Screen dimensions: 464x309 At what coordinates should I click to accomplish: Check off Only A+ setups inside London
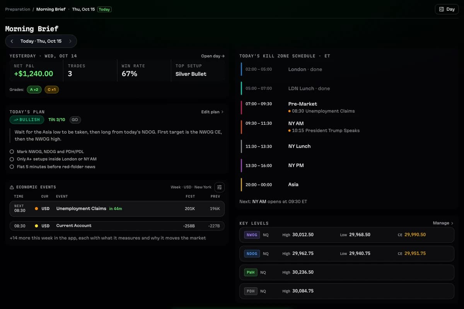[12, 159]
